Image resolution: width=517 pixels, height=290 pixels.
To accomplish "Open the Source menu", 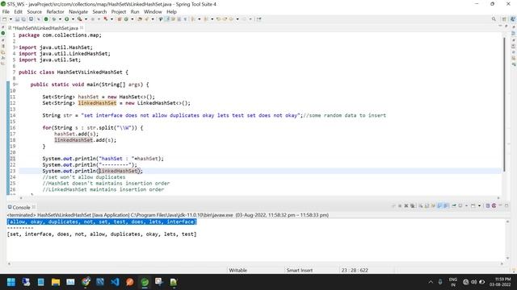I will click(x=34, y=11).
